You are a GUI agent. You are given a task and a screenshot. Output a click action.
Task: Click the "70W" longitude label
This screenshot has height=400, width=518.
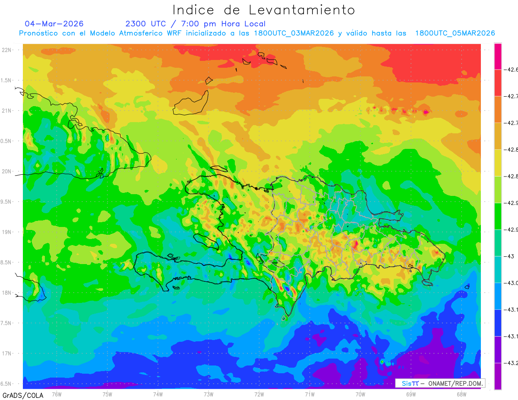pos(360,394)
